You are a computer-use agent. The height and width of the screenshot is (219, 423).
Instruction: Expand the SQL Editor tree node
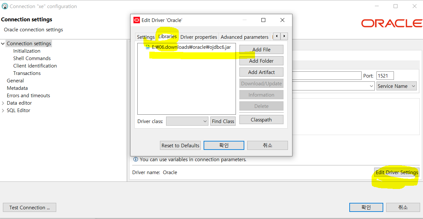(3, 110)
